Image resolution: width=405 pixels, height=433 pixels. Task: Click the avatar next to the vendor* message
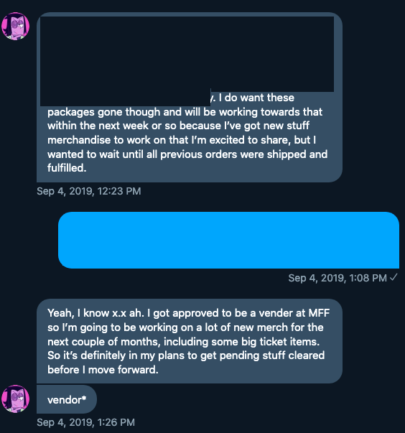pos(16,399)
